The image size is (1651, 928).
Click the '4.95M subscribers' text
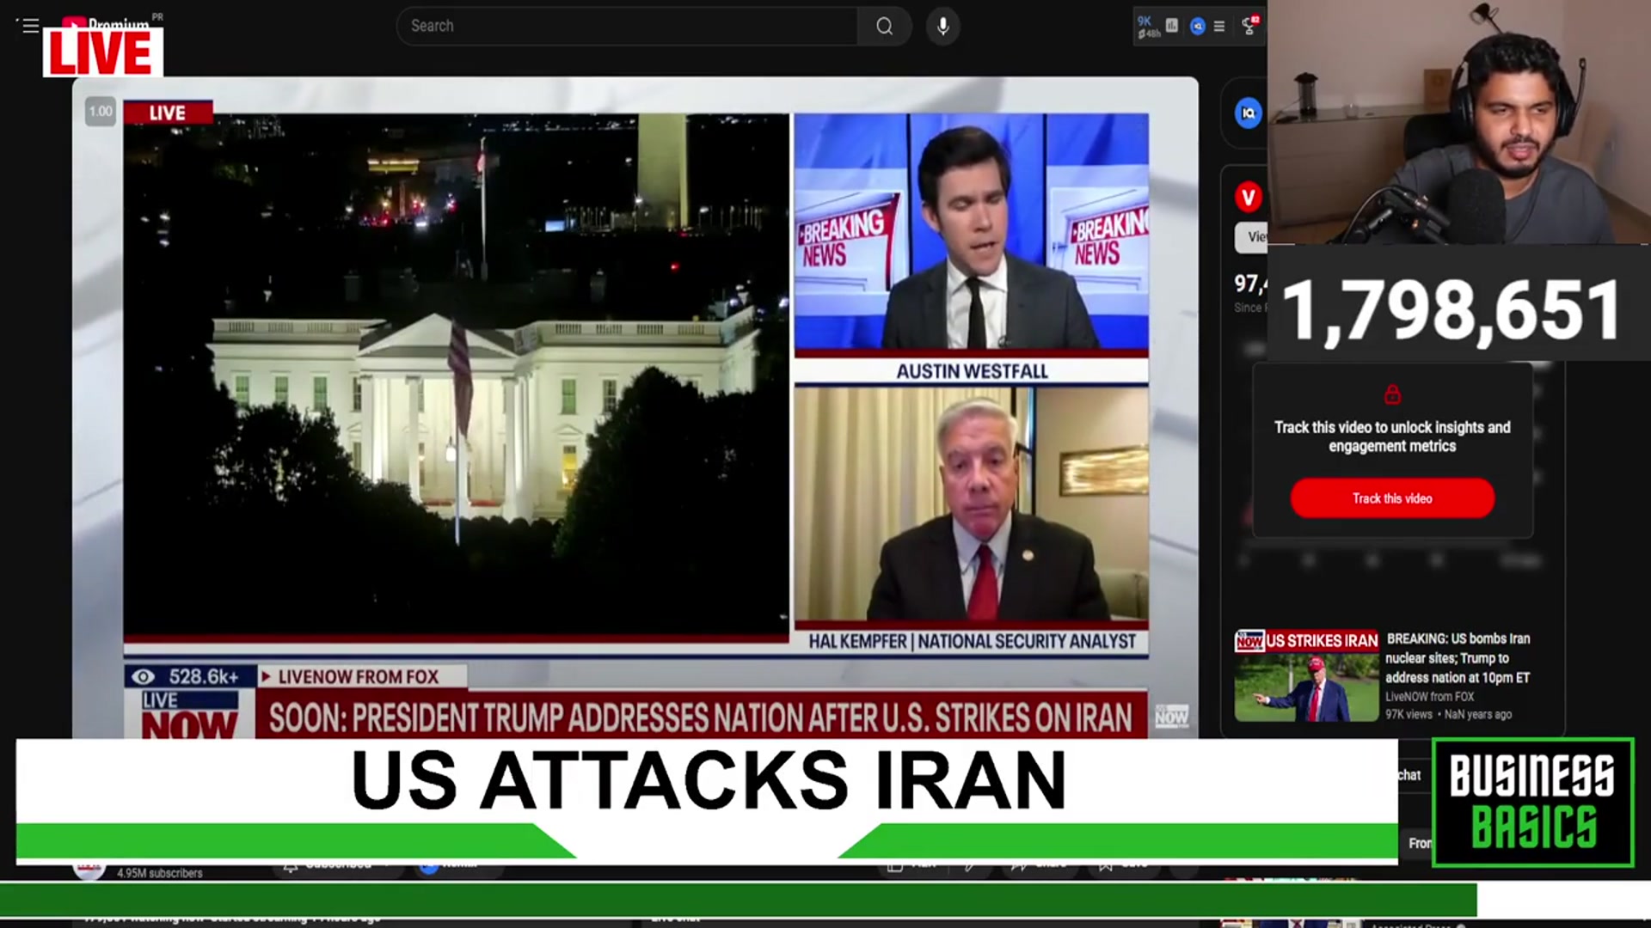[160, 872]
